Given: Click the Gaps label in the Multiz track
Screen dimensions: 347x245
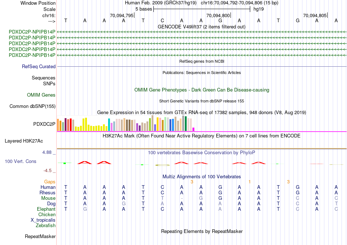Looking at the screenshot, I should (50, 182).
